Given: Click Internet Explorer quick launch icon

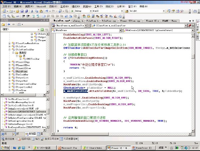Looking at the screenshot, I should [x=19, y=148].
